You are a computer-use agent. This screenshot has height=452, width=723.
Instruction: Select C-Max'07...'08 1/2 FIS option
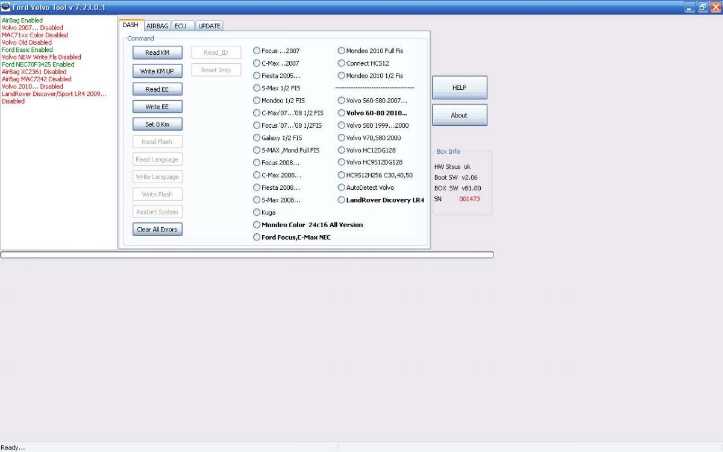click(289, 113)
